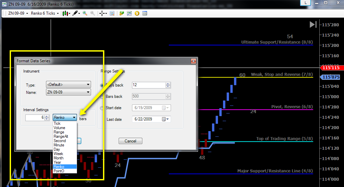Open the Renko 6 Ticks interval selector
This screenshot has height=187, width=344.
click(x=45, y=13)
